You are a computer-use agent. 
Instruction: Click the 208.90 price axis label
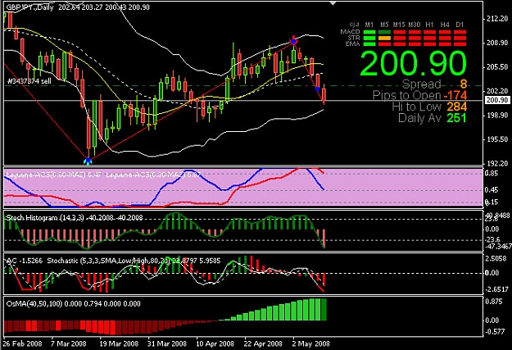pos(497,43)
